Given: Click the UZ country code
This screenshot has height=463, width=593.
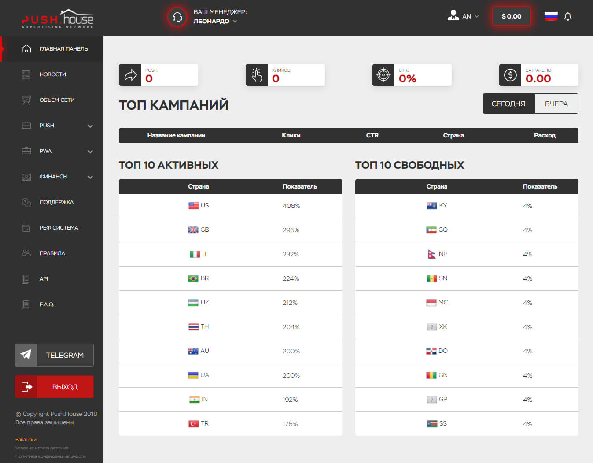Looking at the screenshot, I should (x=205, y=303).
